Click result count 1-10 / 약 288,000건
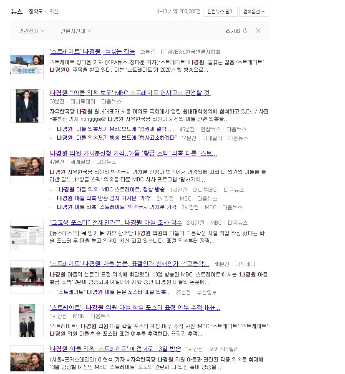Viewport: 345px width, 374px height. 179,11
